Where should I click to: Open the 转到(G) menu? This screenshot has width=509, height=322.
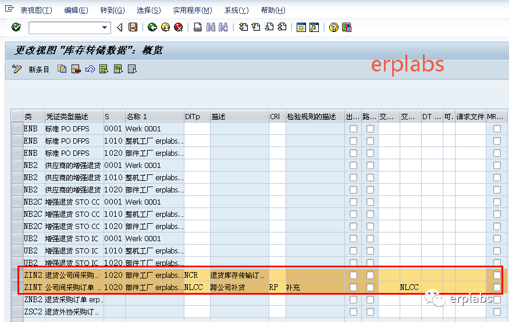[x=112, y=10]
